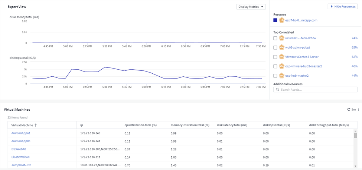Image resolution: width=362 pixels, height=170 pixels.
Task: Click the VM icon beside ocp-vmware-hub3-master2
Action: point(281,66)
